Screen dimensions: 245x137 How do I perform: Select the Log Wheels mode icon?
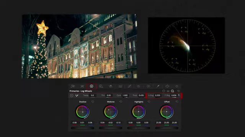pyautogui.click(x=173, y=91)
